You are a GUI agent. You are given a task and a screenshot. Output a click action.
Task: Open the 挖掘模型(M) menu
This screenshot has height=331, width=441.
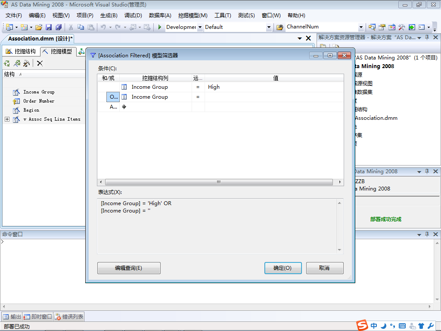point(193,16)
